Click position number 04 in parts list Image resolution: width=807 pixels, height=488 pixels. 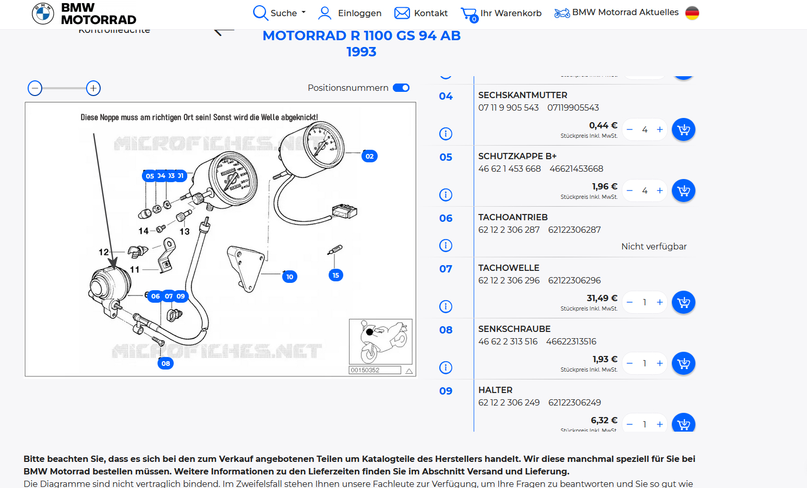coord(446,96)
